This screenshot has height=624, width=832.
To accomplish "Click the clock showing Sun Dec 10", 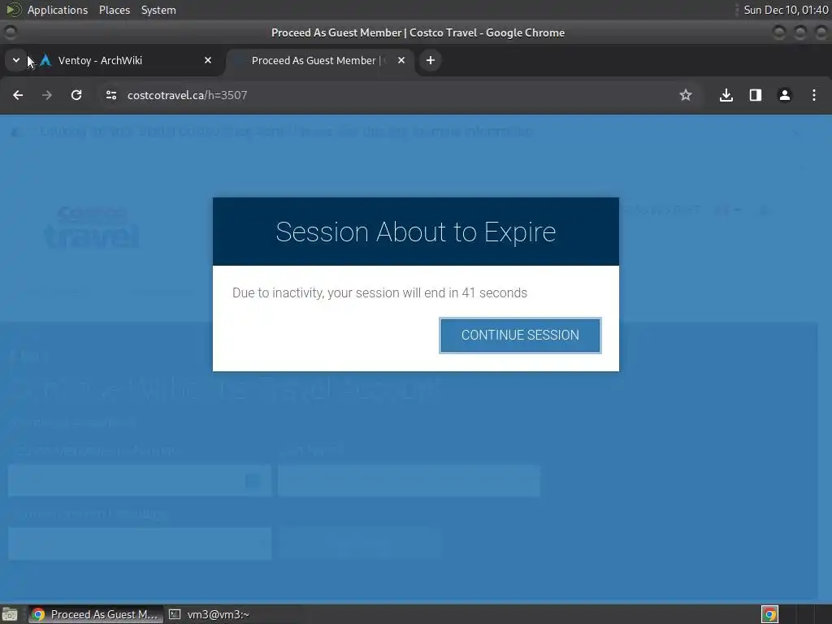I will pos(786,10).
